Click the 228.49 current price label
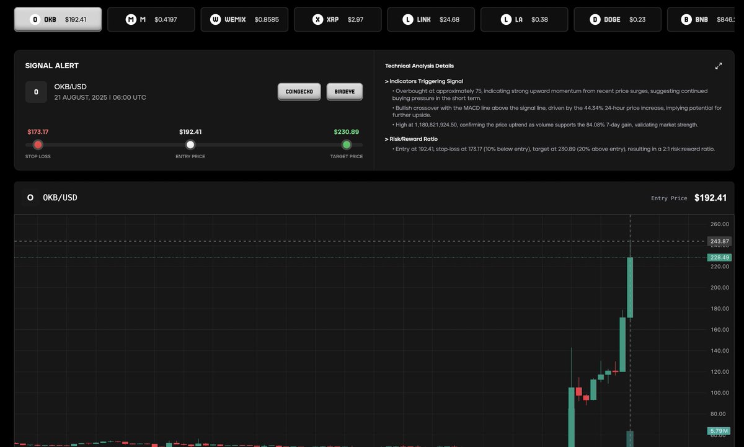744x447 pixels. (x=719, y=257)
